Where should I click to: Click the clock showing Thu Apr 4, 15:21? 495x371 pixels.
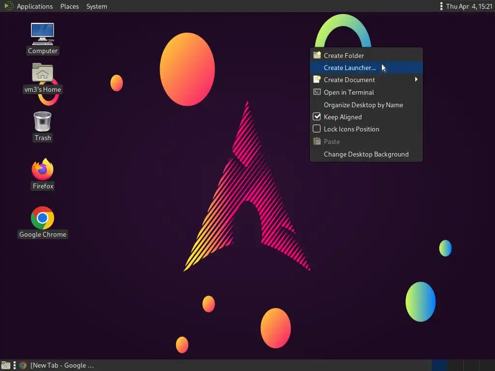pos(469,6)
